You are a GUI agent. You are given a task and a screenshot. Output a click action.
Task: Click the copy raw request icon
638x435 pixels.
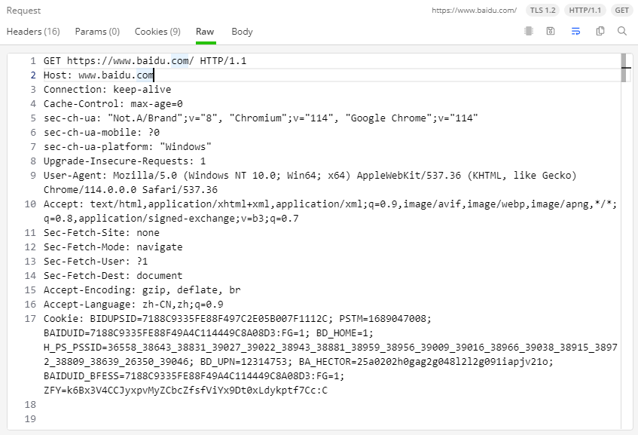pyautogui.click(x=600, y=32)
